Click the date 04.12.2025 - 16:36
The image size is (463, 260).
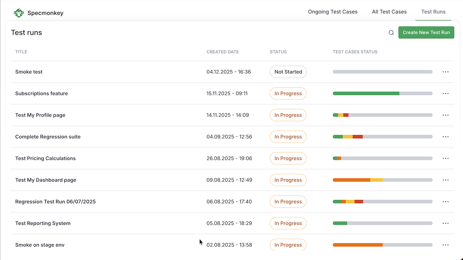click(229, 72)
